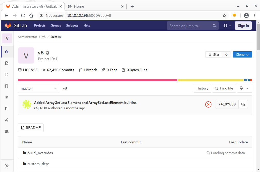Star the v8 project
Viewport: 260px width, 172px height.
(x=214, y=54)
